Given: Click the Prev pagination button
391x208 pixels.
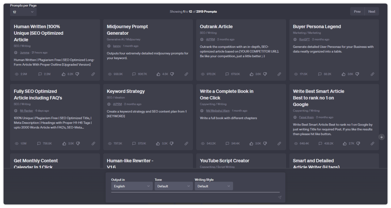Looking at the screenshot, I should point(357,12).
